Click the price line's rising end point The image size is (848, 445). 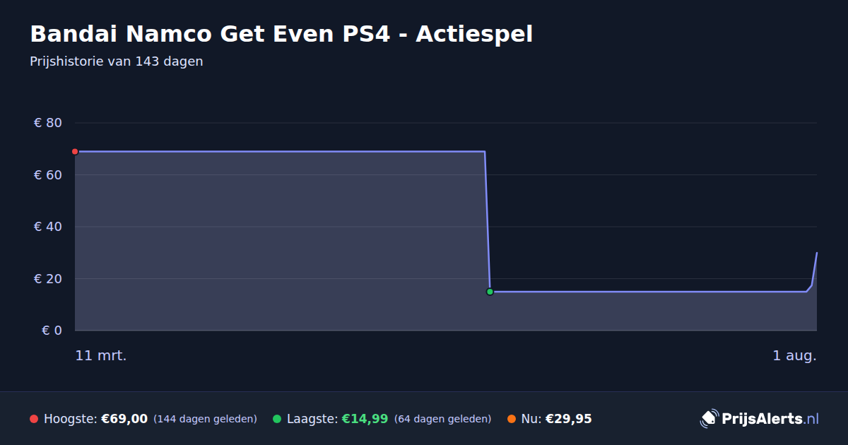[816, 253]
